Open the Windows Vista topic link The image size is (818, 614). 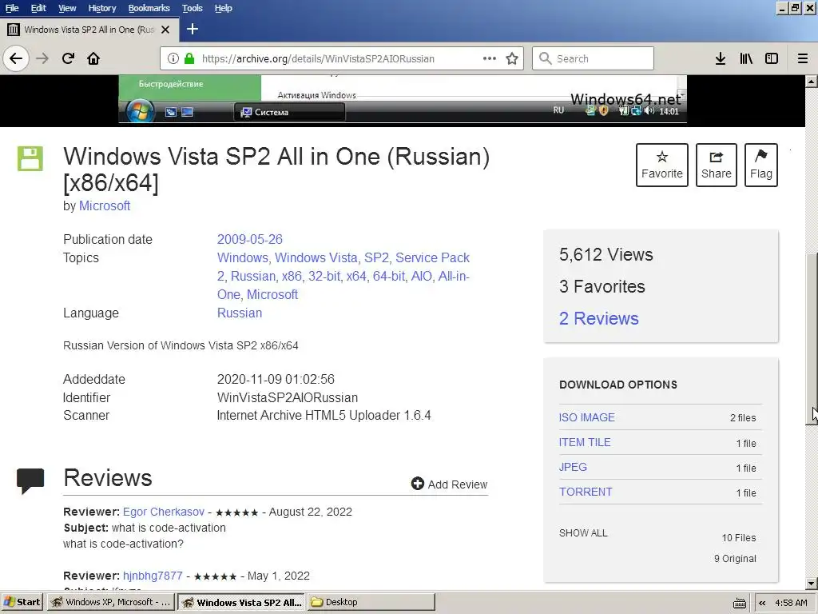[316, 257]
